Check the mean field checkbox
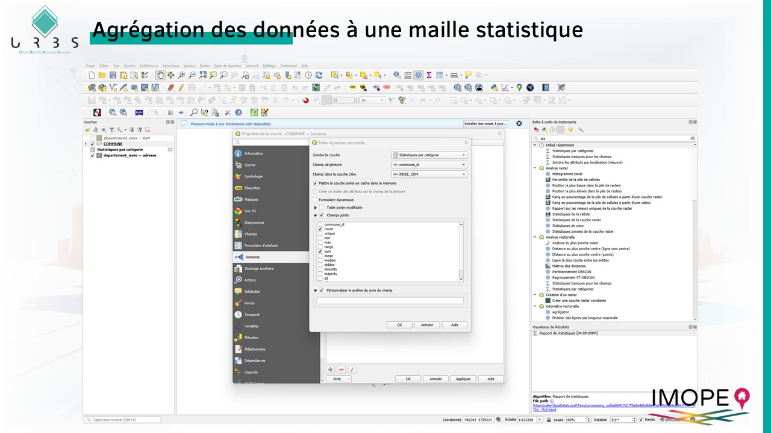Image resolution: width=771 pixels, height=433 pixels. coord(320,256)
